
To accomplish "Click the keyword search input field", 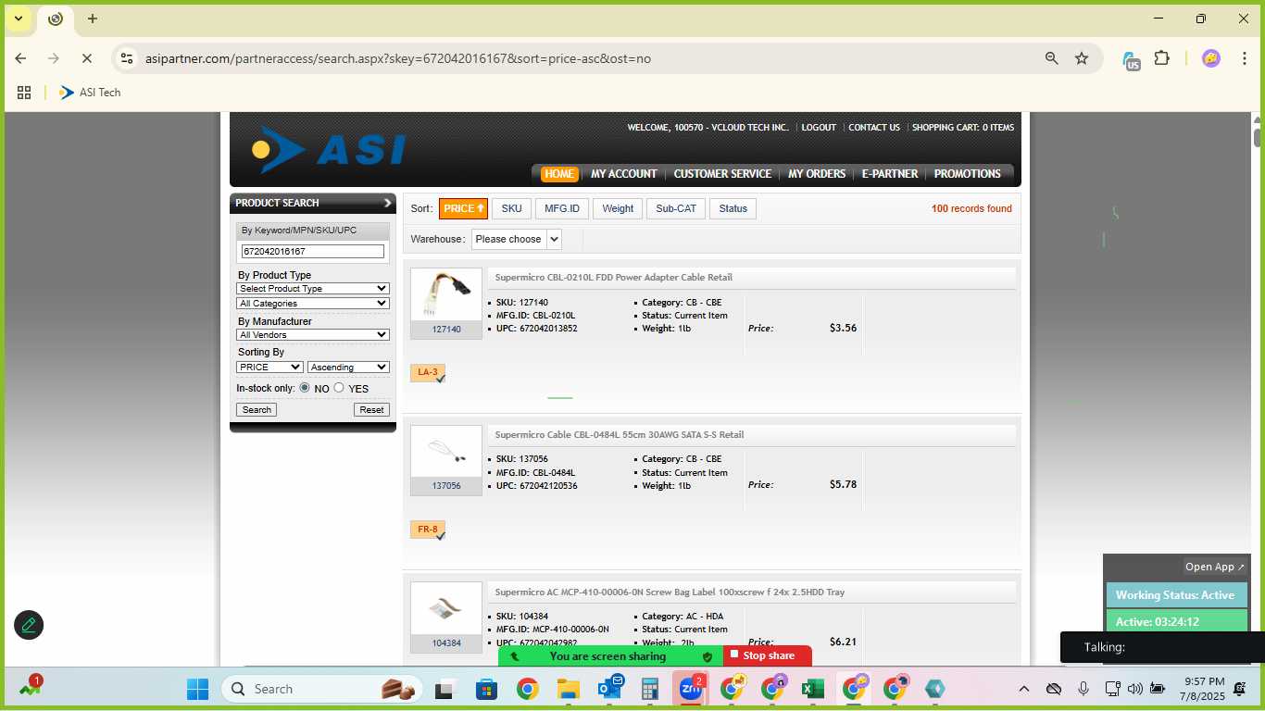I will tap(313, 251).
